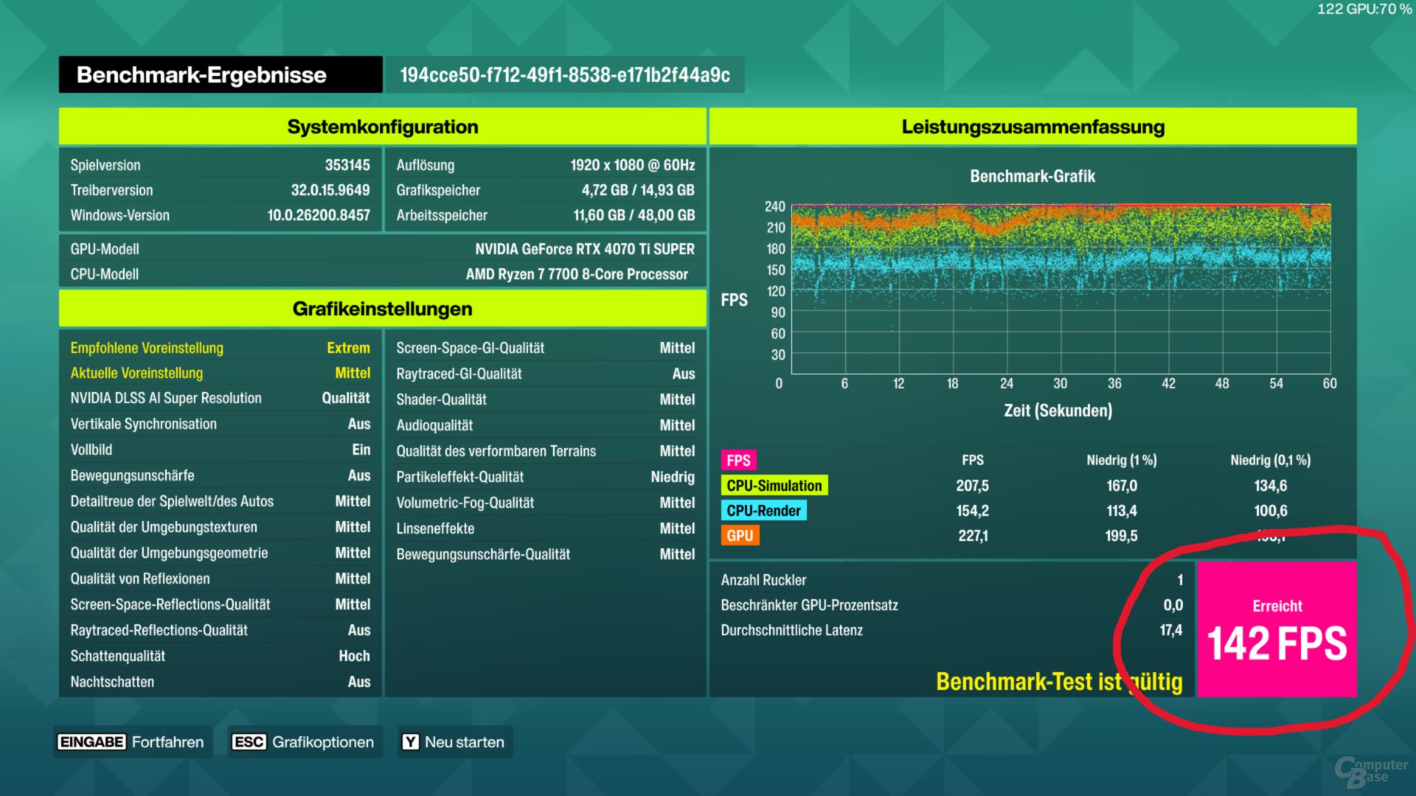Click the Schattenqualität Hoch row
Image resolution: width=1416 pixels, height=796 pixels.
coord(220,656)
